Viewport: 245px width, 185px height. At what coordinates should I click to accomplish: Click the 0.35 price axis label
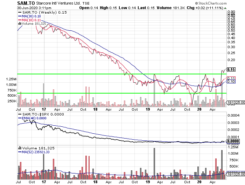tap(231, 42)
